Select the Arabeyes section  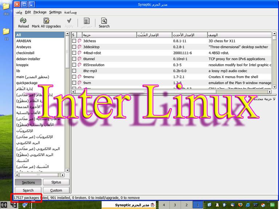(x=40, y=47)
